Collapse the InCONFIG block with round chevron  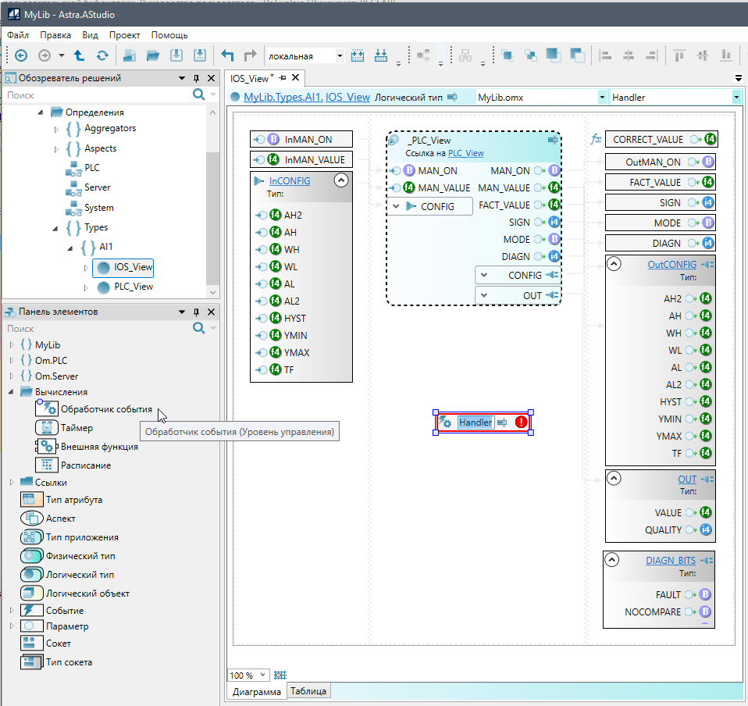[x=340, y=180]
